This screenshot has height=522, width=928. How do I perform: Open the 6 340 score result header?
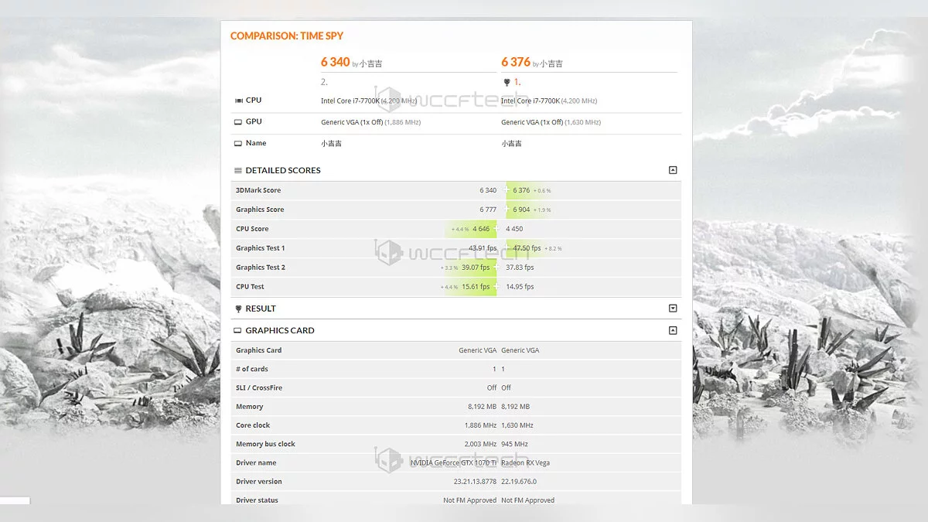[x=335, y=62]
